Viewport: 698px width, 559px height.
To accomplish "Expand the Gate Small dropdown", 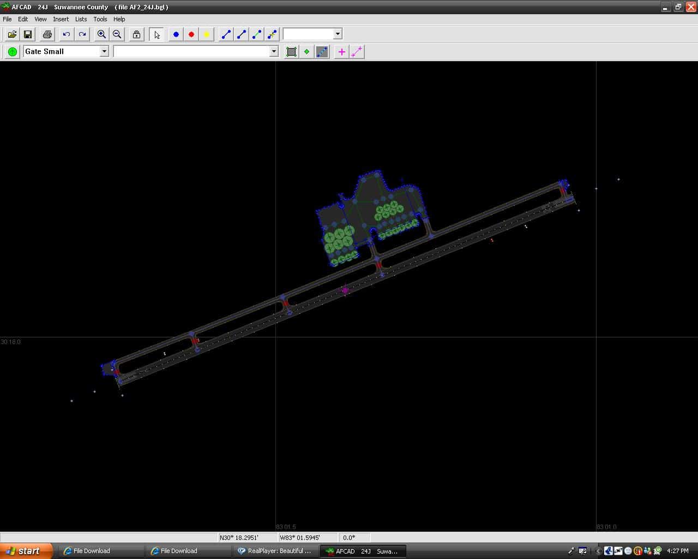I will click(104, 51).
